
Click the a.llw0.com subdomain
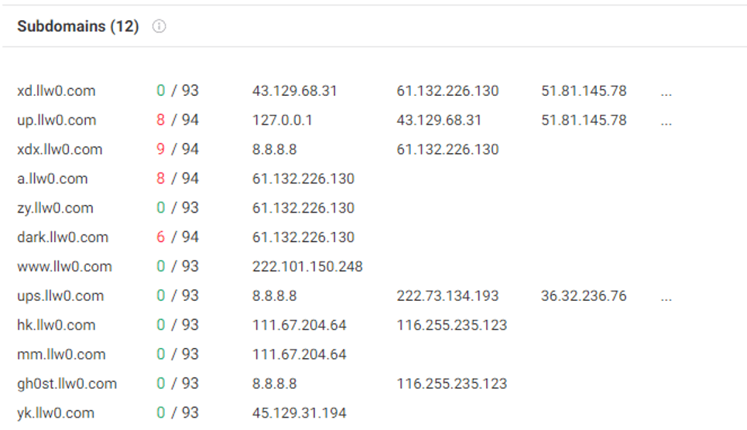(x=53, y=179)
